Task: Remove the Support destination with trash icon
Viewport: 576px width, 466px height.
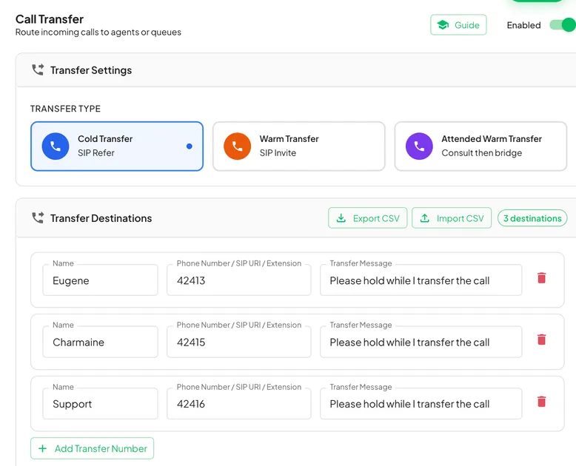Action: (541, 402)
